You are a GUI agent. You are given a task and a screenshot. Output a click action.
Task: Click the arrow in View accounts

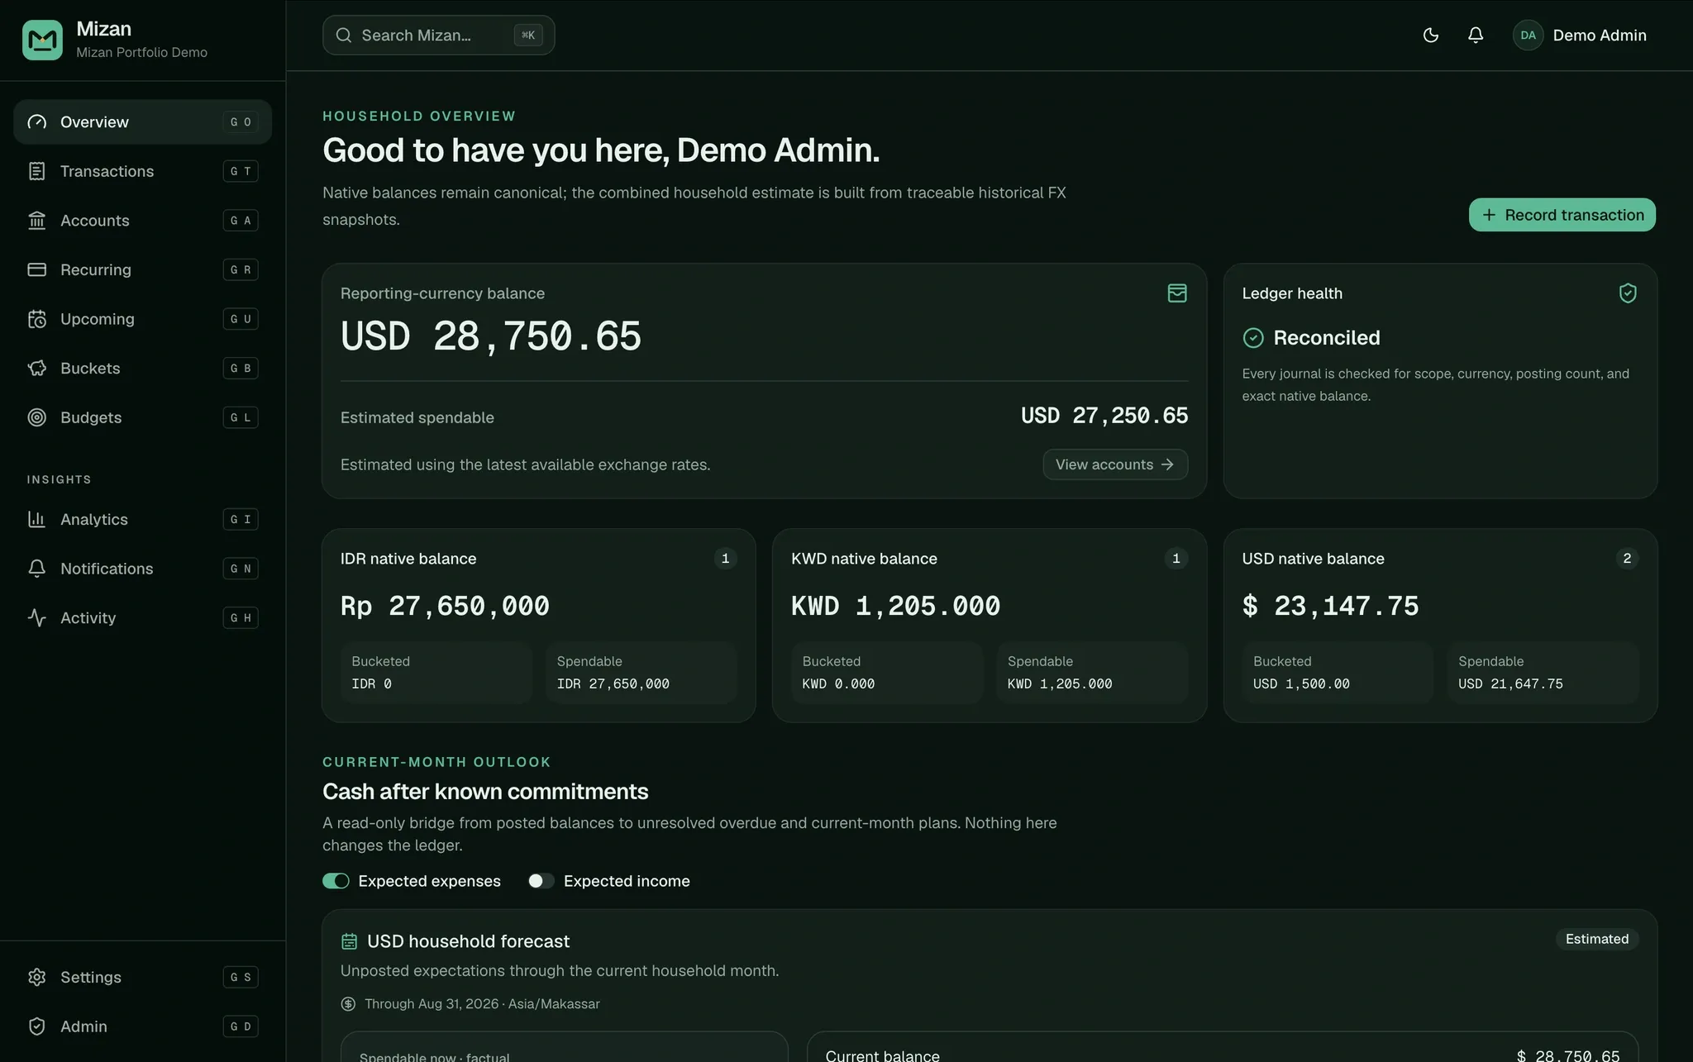point(1167,464)
